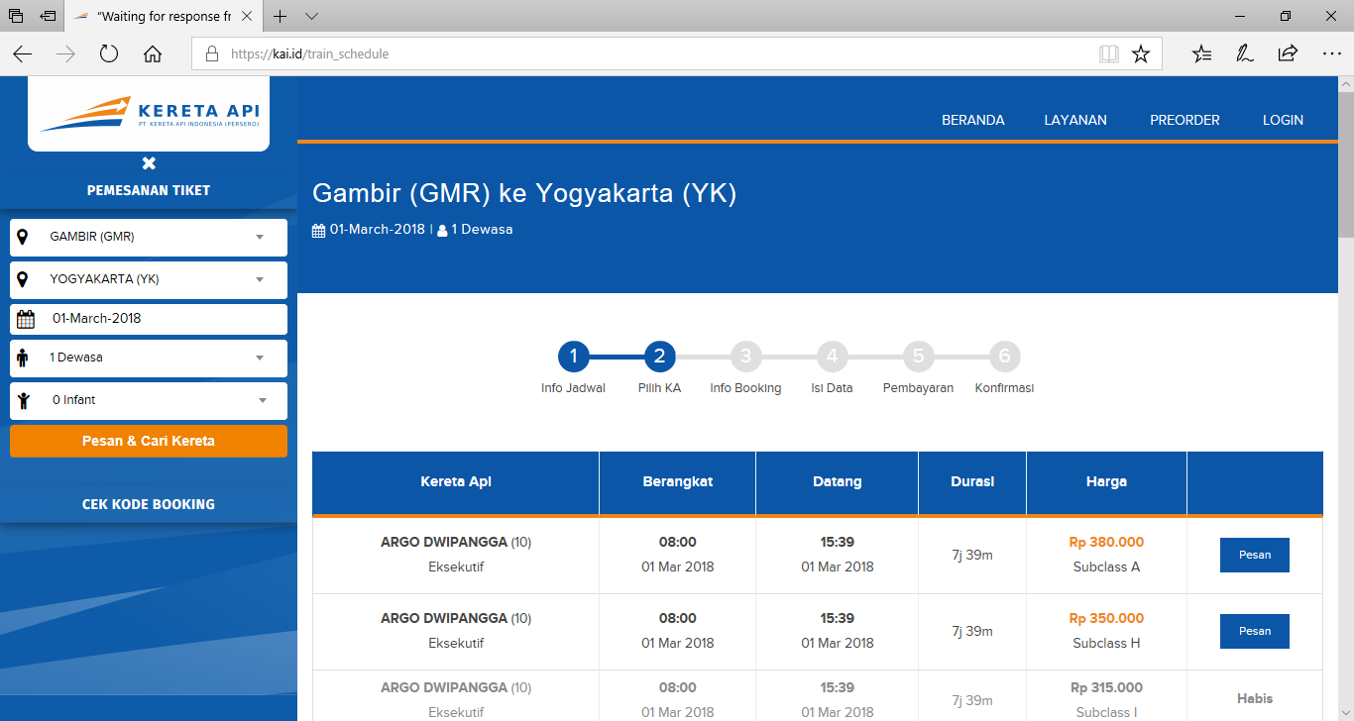The height and width of the screenshot is (721, 1354).
Task: Click header person icon beside 1 Dewasa
Action: 442,230
